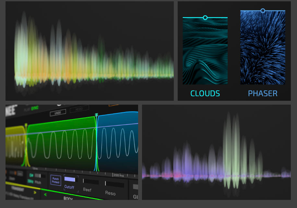
Task: Click the yellow chevron arrow in the lower-left row
Action: 35,192
